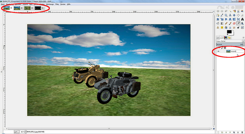
Task: Click the black foreground color swatch
Action: click(229, 32)
